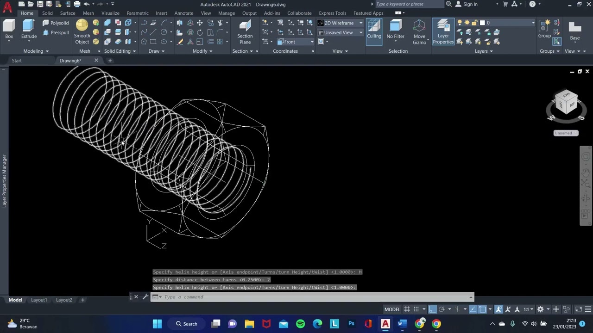Expand the Layers panel

pyautogui.click(x=484, y=51)
